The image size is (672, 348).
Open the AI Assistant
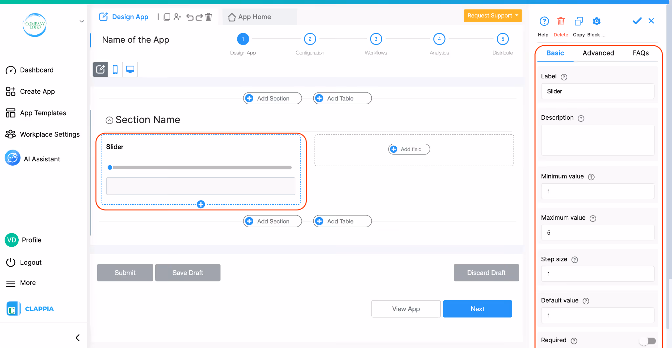click(33, 159)
